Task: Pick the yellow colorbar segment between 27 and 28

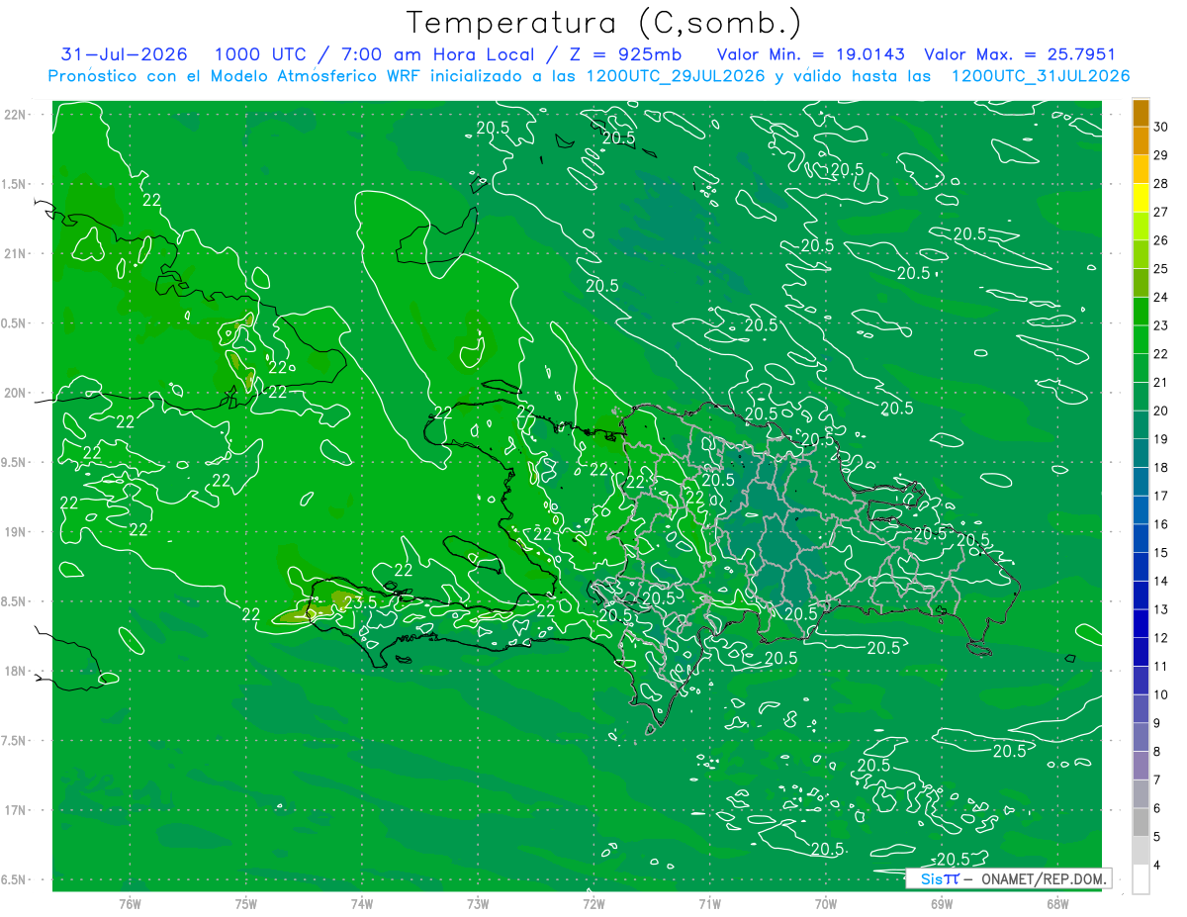Action: click(1141, 198)
